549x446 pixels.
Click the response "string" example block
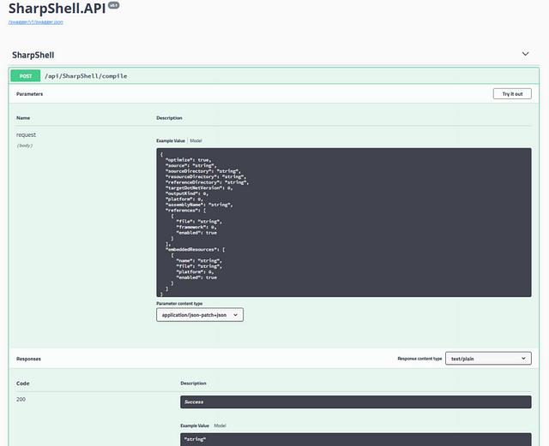356,439
